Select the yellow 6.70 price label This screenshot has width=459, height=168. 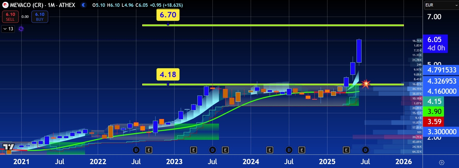(x=168, y=15)
